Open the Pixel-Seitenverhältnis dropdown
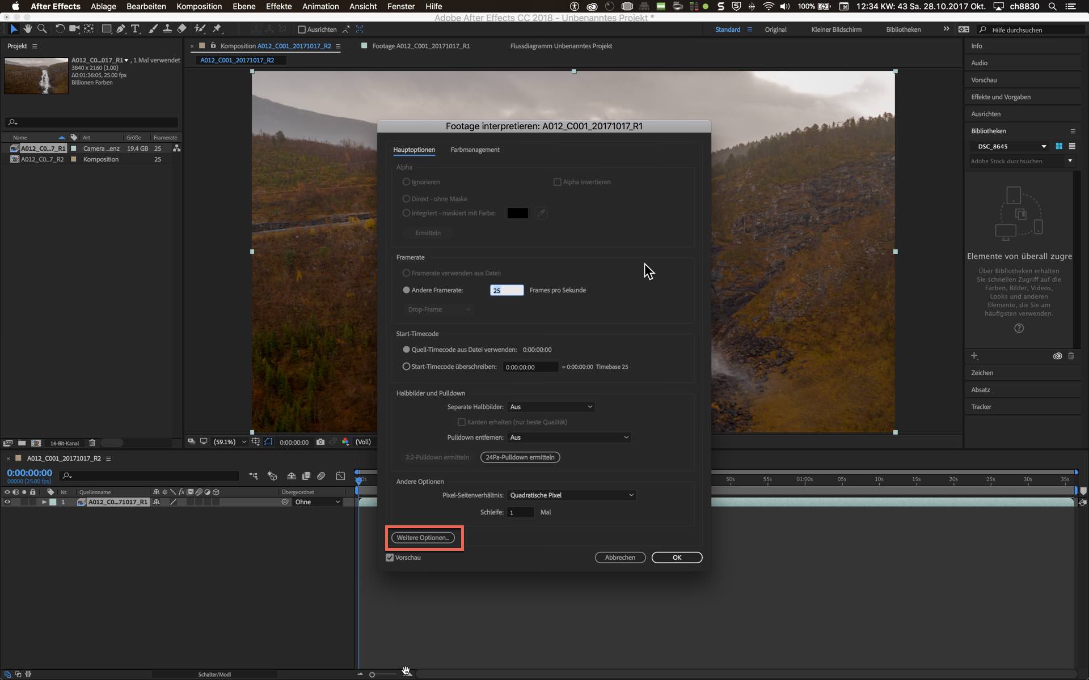Image resolution: width=1089 pixels, height=680 pixels. (572, 495)
